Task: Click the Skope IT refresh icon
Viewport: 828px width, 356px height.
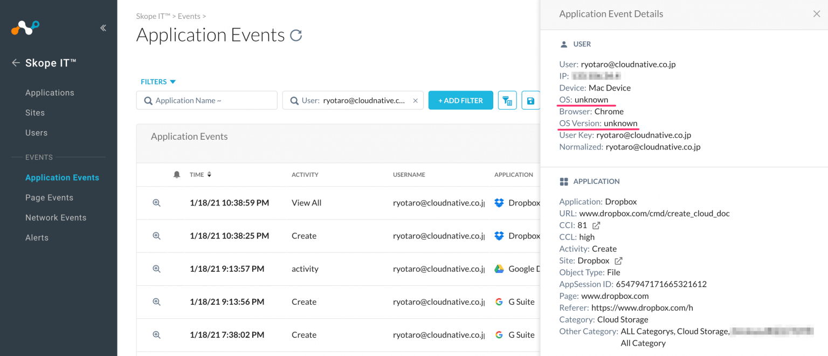Action: click(295, 35)
